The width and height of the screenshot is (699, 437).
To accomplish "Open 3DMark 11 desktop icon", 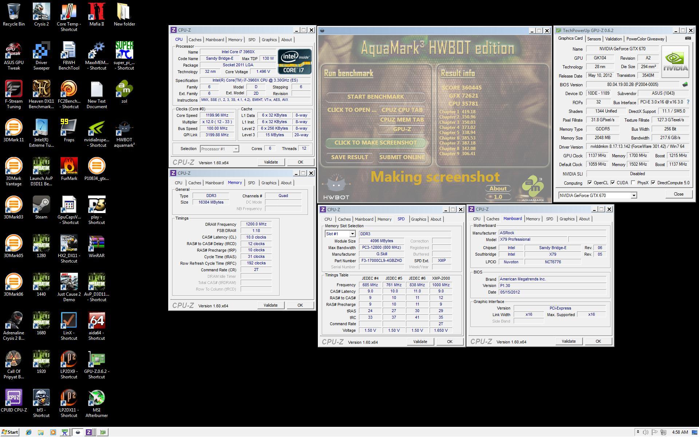I will [x=14, y=130].
